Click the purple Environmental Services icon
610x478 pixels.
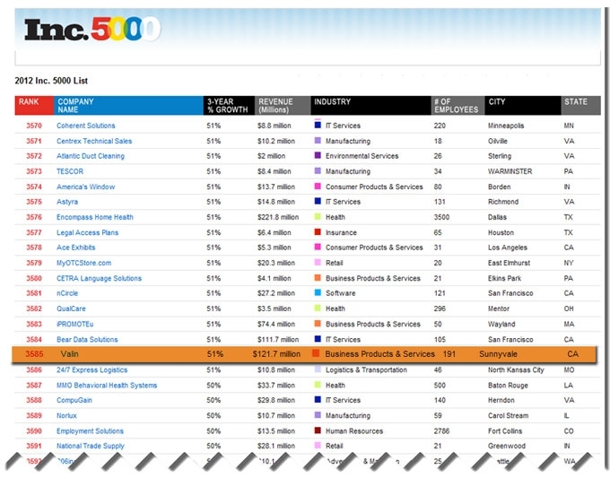click(318, 156)
